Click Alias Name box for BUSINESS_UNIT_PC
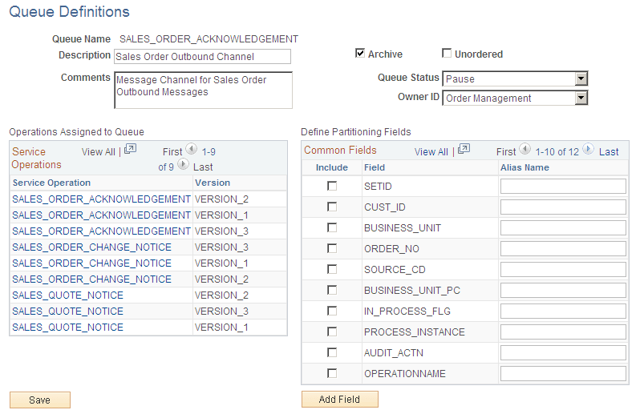644x418 pixels. tap(563, 291)
